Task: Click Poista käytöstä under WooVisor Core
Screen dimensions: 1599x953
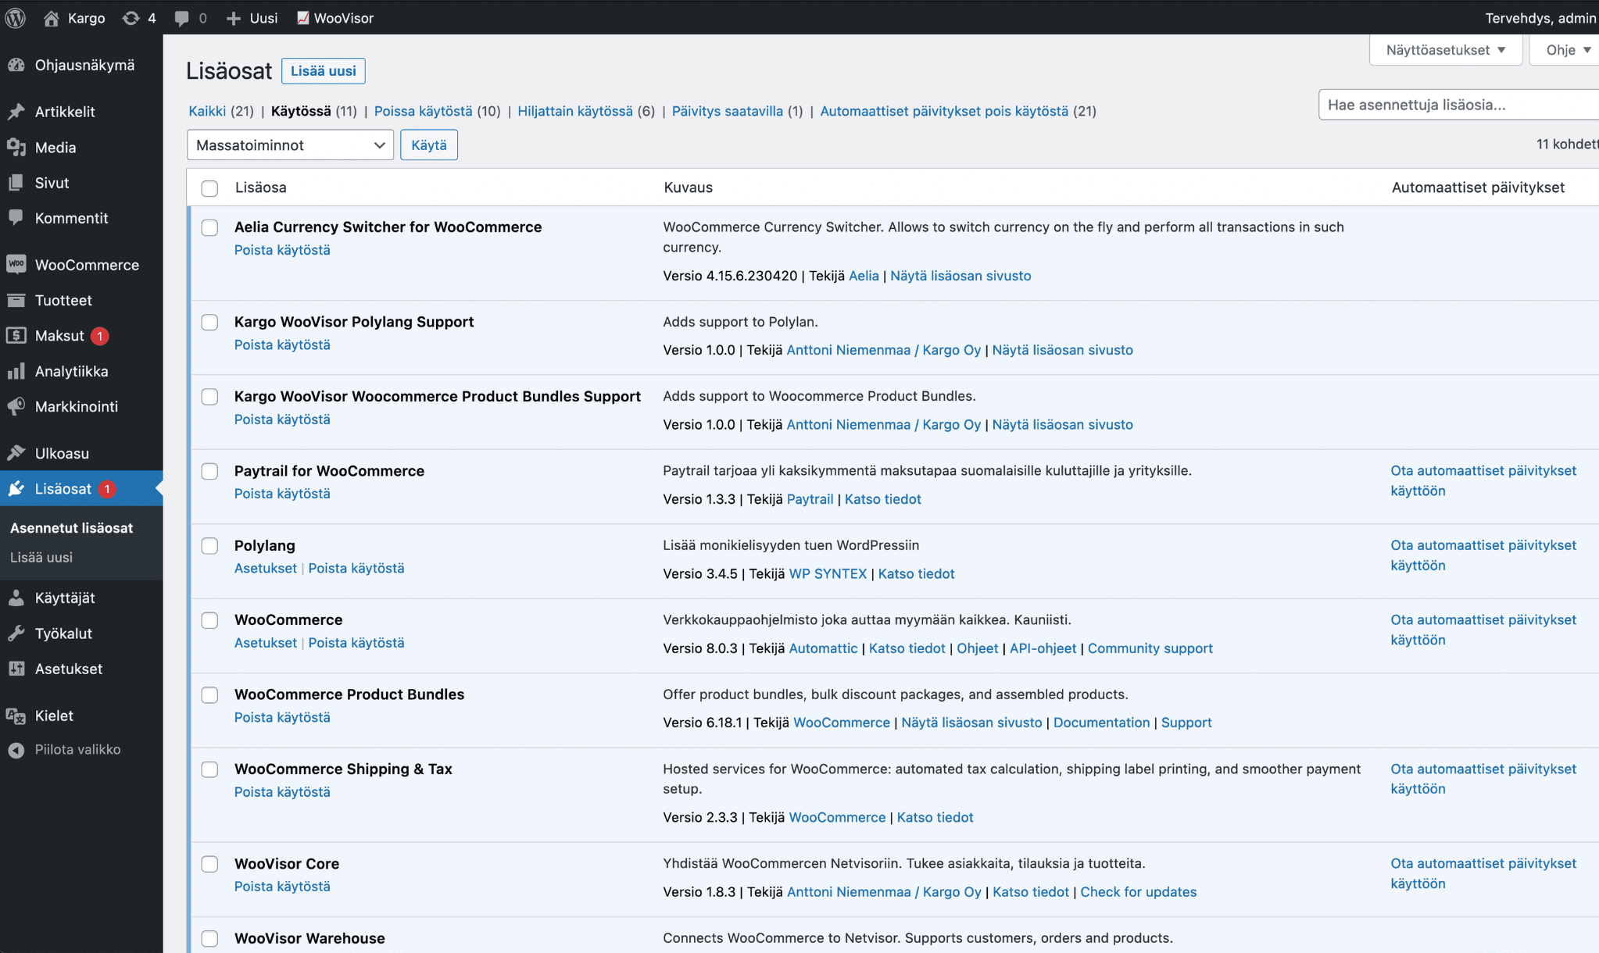Action: click(282, 887)
